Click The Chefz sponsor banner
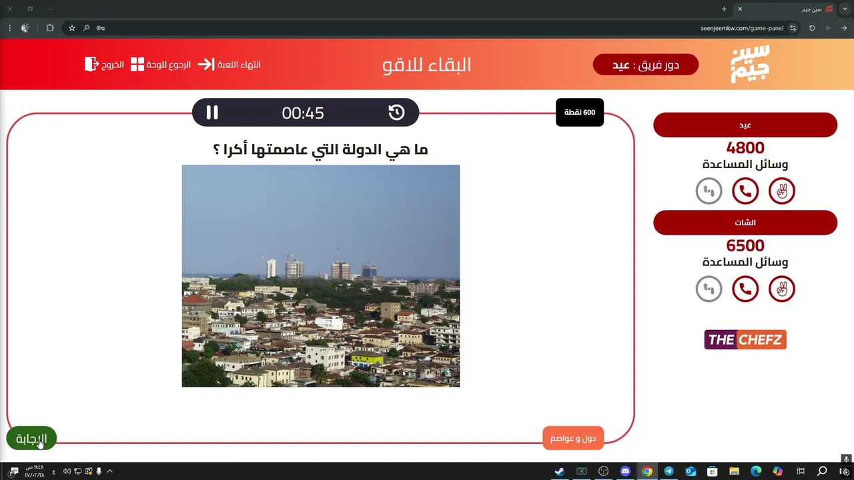The height and width of the screenshot is (480, 854). pos(745,339)
